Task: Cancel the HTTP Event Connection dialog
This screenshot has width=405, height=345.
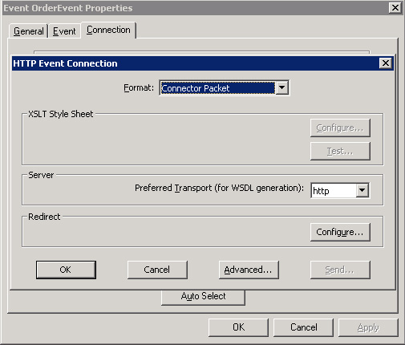Action: (x=157, y=270)
